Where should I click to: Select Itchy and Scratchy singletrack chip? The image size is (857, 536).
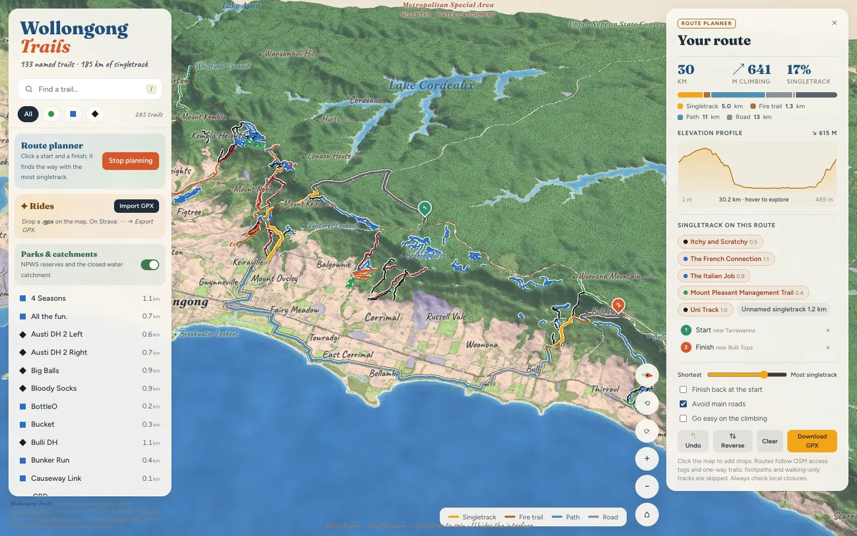[720, 242]
